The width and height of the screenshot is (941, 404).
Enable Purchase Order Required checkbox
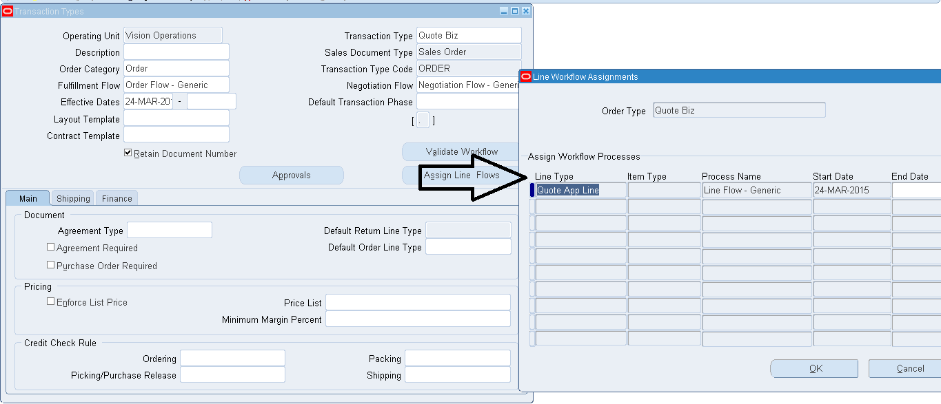(x=50, y=265)
